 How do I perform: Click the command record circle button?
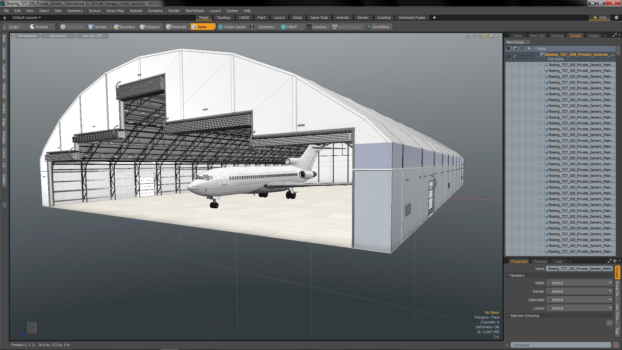coord(616,345)
